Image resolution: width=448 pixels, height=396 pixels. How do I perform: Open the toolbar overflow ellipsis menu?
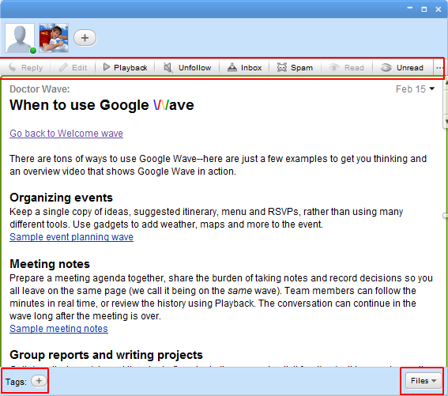click(439, 68)
